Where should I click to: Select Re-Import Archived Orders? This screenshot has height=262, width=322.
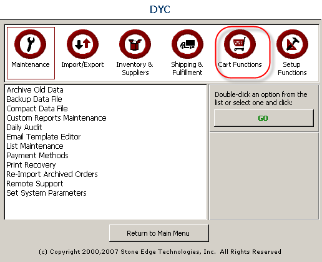tap(52, 174)
